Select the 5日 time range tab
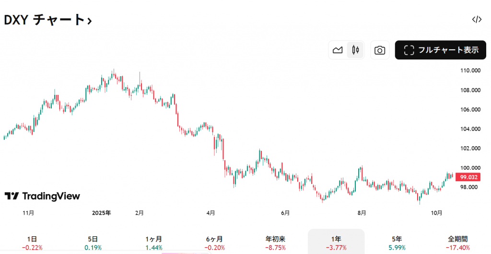This screenshot has height=254, width=491. [93, 242]
